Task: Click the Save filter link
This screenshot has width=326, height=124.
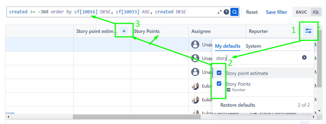Action: (x=276, y=12)
